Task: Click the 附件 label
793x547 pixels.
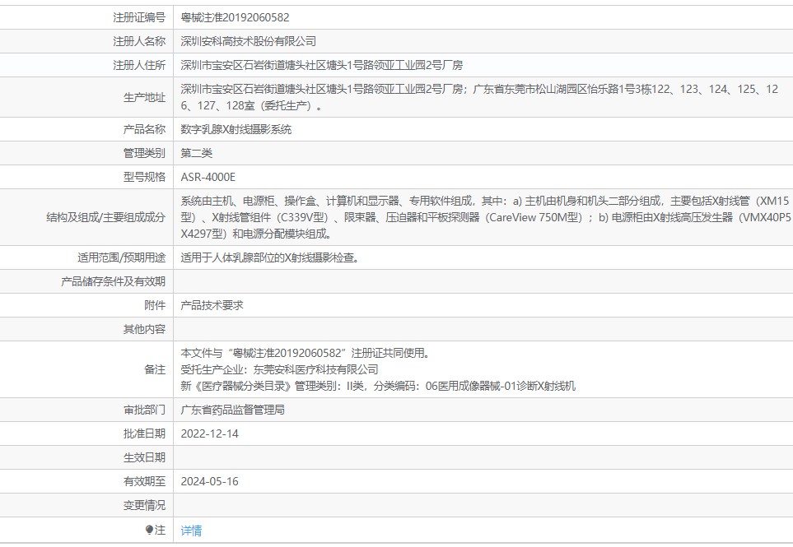Action: [x=155, y=305]
